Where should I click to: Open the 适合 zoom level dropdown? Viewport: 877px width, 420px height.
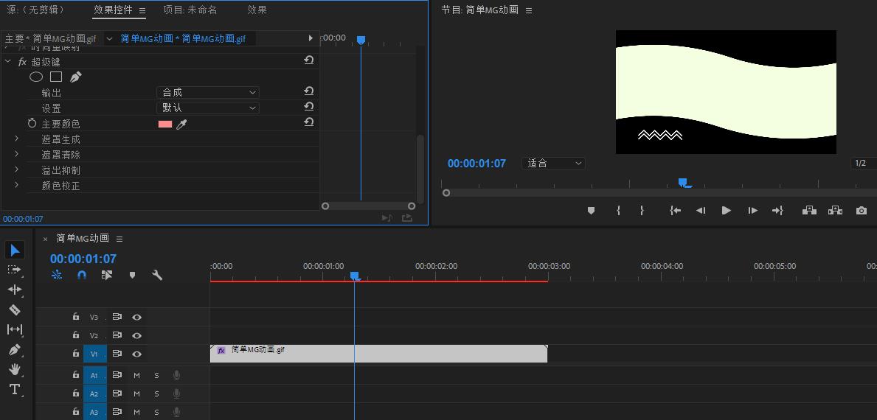click(553, 163)
